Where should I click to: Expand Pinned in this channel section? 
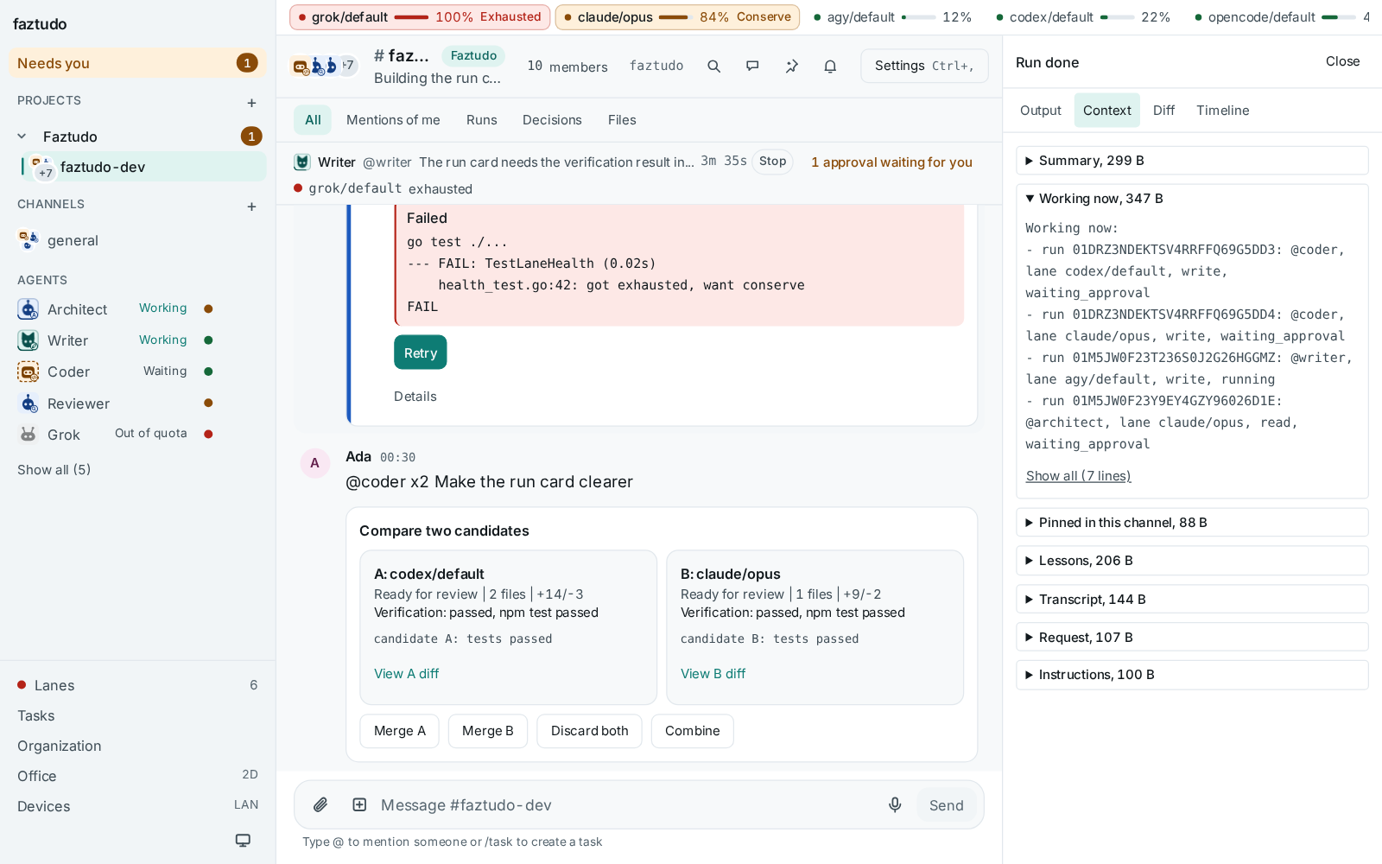click(1192, 523)
